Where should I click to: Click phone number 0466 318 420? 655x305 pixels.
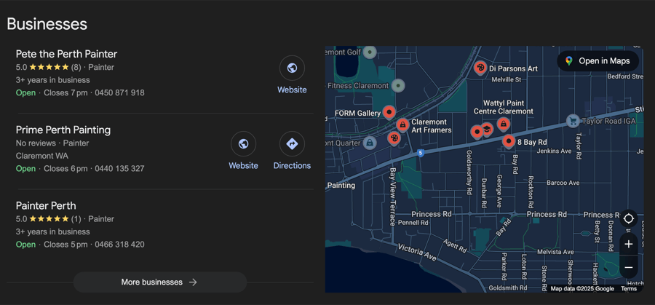(x=119, y=245)
